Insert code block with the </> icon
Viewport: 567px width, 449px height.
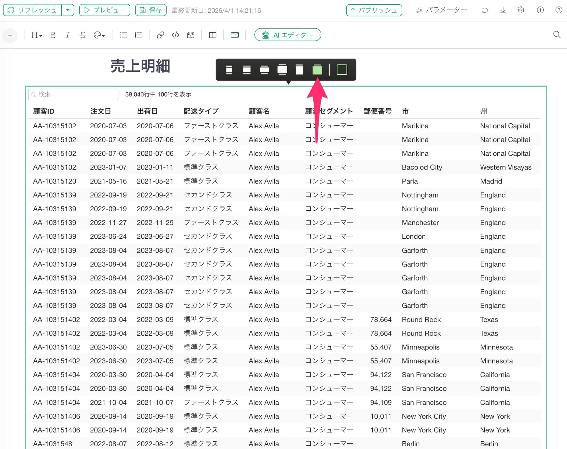click(x=175, y=35)
